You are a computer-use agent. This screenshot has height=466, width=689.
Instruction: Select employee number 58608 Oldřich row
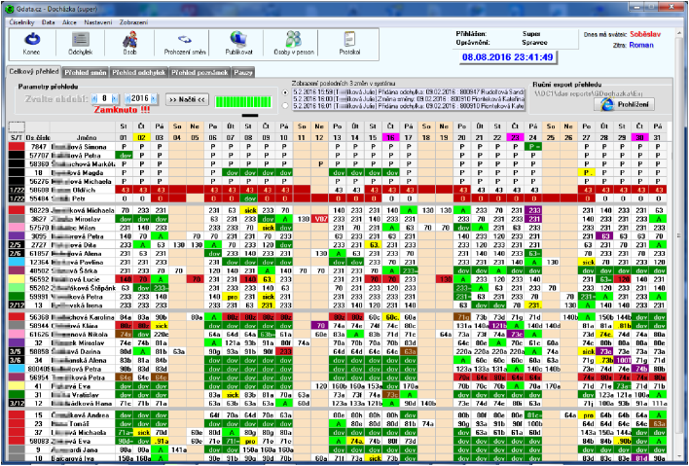point(338,190)
